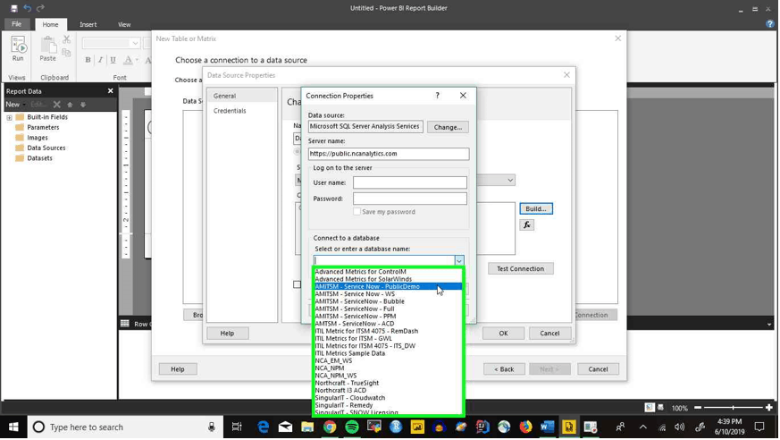Click the ribbon help question mark icon
Image resolution: width=780 pixels, height=440 pixels.
[770, 24]
